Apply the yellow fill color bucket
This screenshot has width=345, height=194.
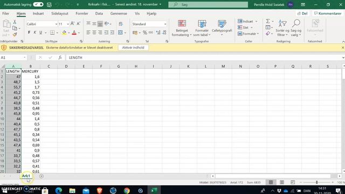tap(64, 32)
